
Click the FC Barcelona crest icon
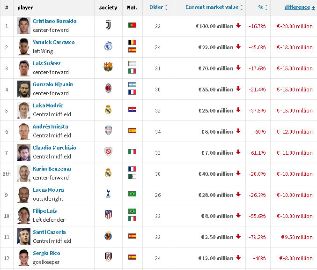point(108,67)
